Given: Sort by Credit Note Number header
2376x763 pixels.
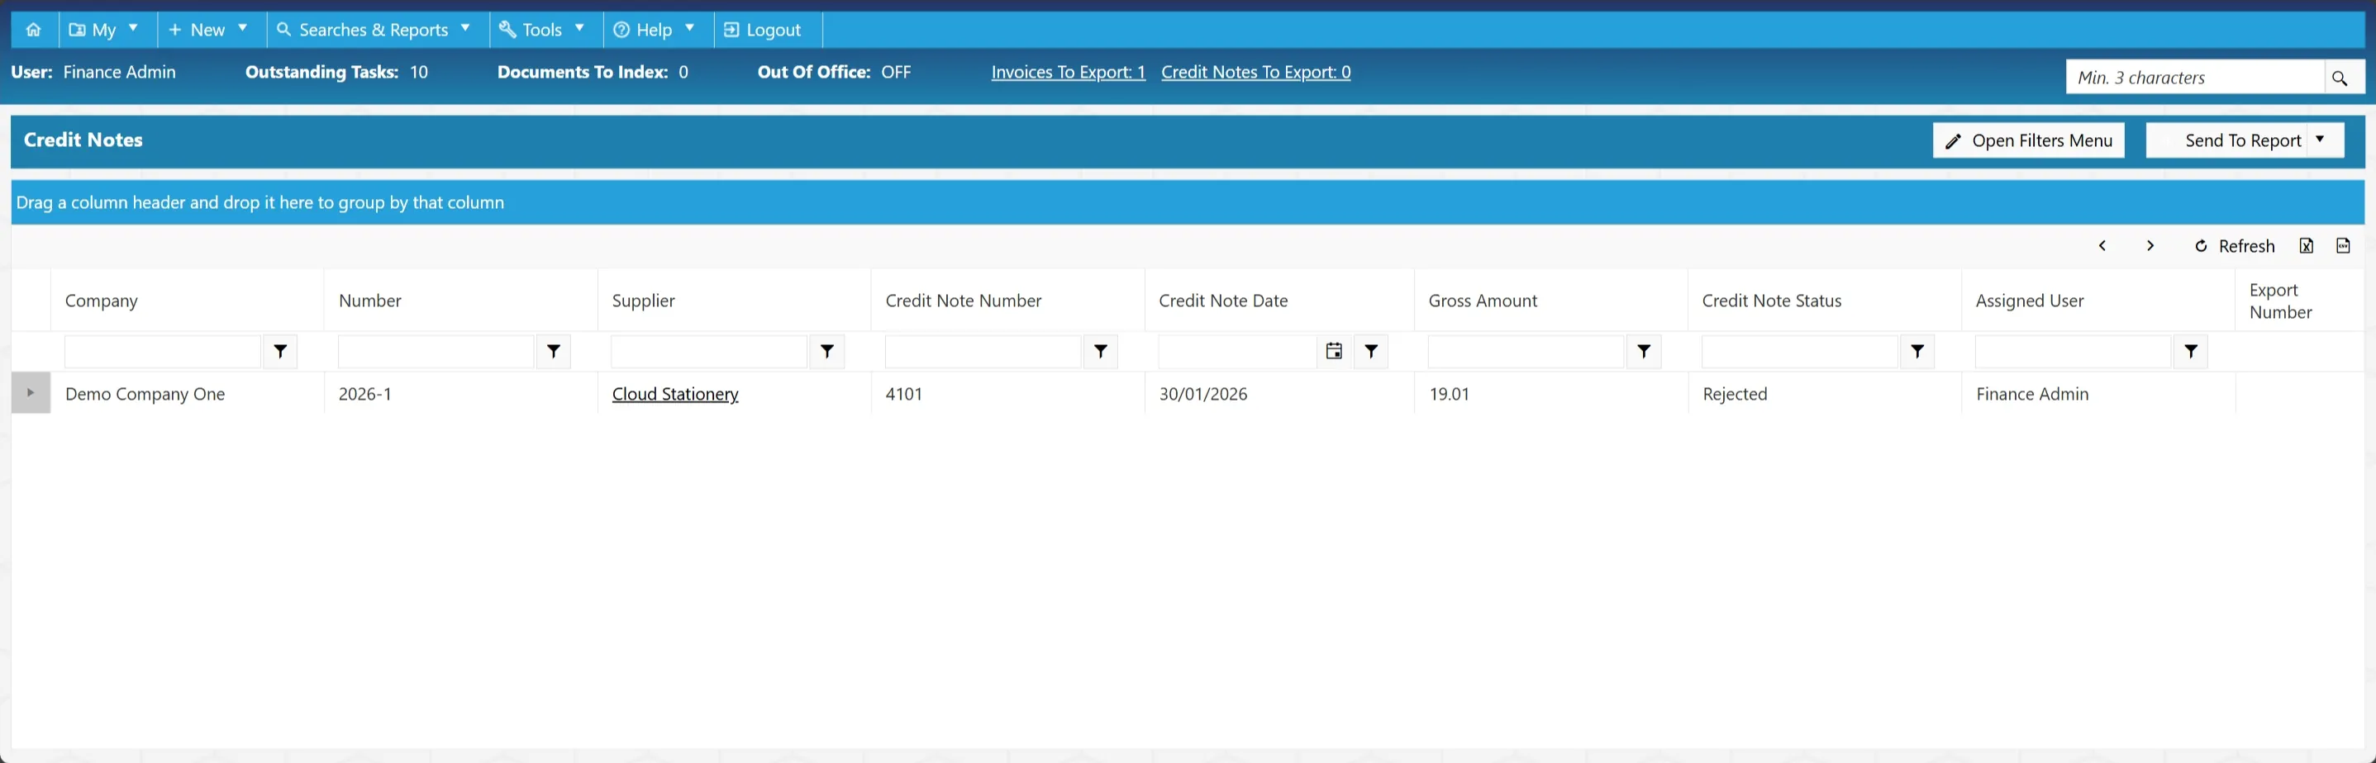Looking at the screenshot, I should coord(963,301).
